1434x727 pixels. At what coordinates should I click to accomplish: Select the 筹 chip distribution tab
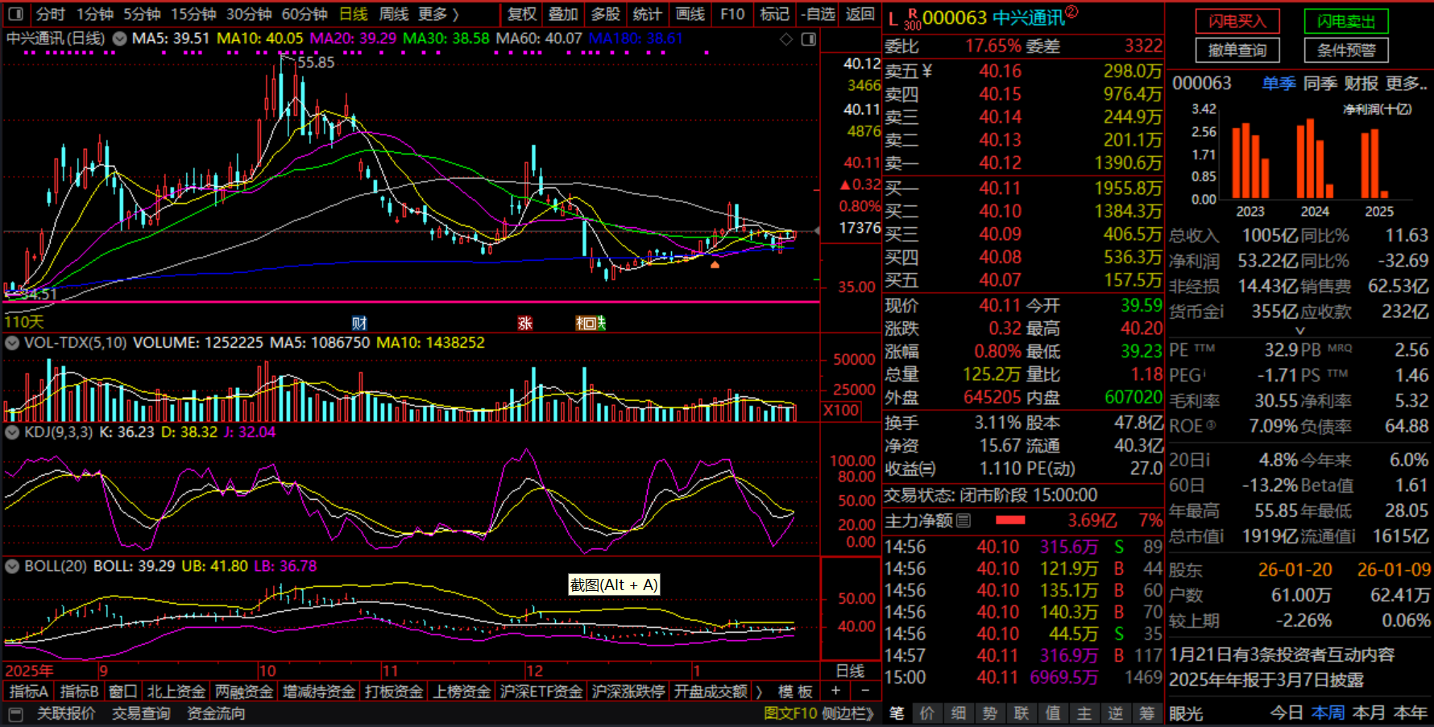[x=1146, y=713]
